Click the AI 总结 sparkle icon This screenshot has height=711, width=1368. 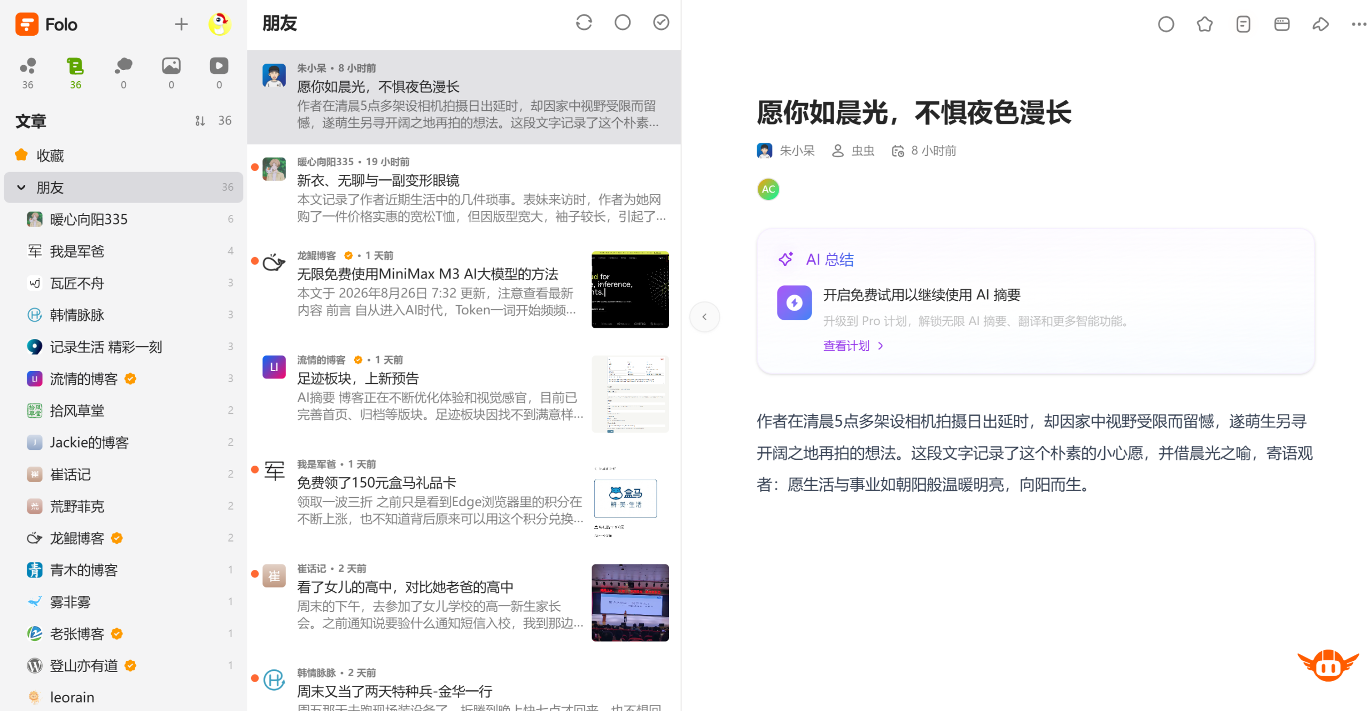(x=784, y=259)
